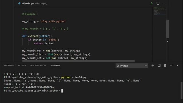Screen dimensions: 183x103
Task: Click the 'return letter' line
Action: pyautogui.click(x=44, y=43)
